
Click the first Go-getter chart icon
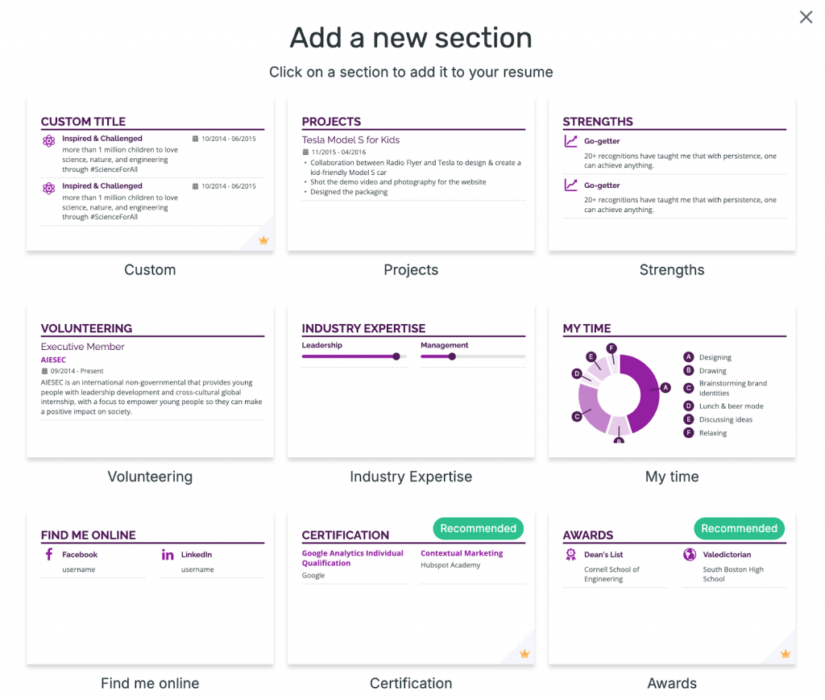[571, 141]
